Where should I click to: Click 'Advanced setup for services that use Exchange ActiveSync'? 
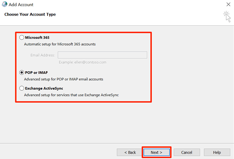coord(71,95)
